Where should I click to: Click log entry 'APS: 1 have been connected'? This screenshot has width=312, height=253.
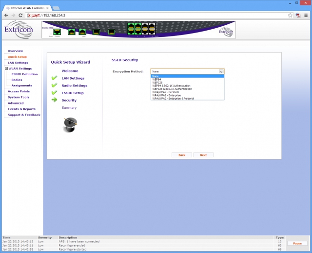tap(79, 241)
